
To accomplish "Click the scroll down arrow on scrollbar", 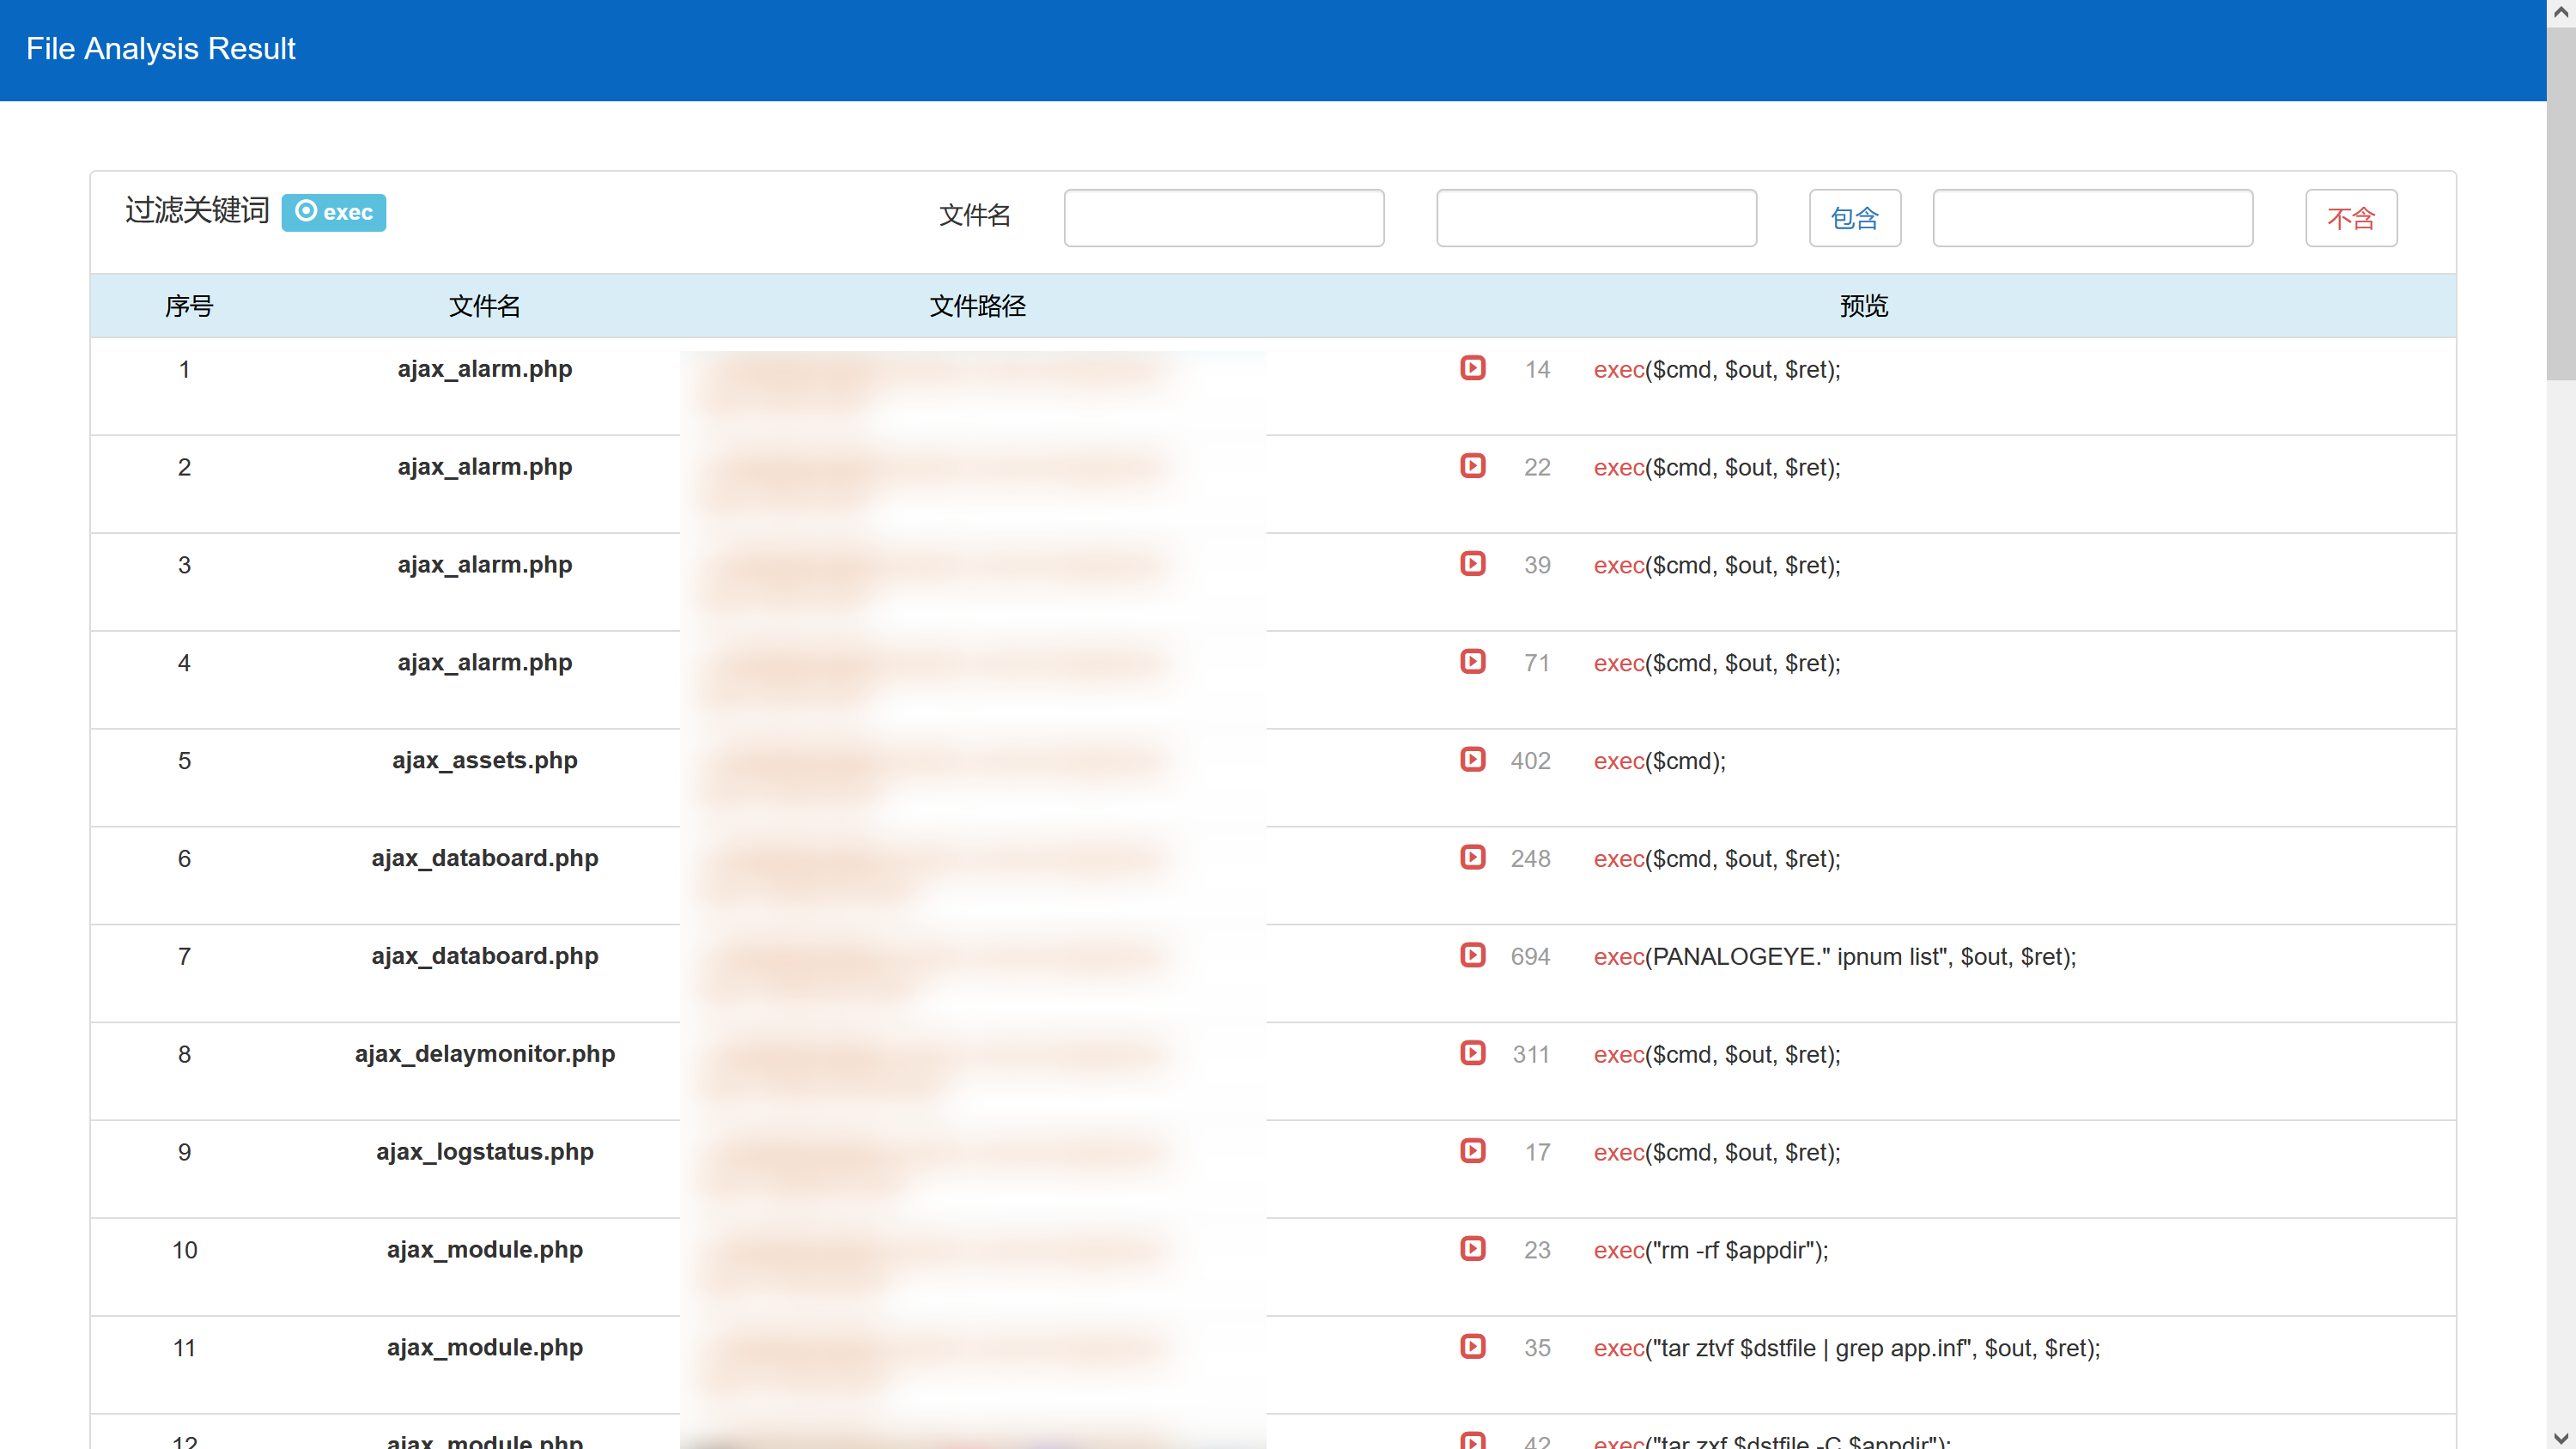I will coord(2561,1437).
